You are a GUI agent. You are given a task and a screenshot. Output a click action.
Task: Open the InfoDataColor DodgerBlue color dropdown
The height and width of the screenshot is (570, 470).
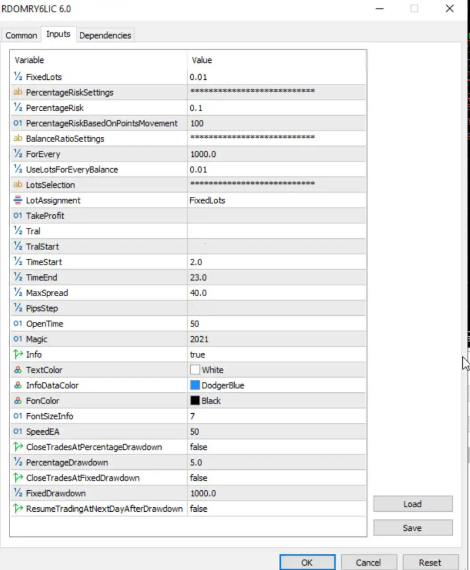pos(276,385)
